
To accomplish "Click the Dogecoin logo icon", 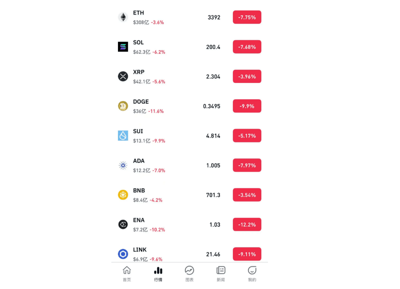I will pyautogui.click(x=123, y=106).
